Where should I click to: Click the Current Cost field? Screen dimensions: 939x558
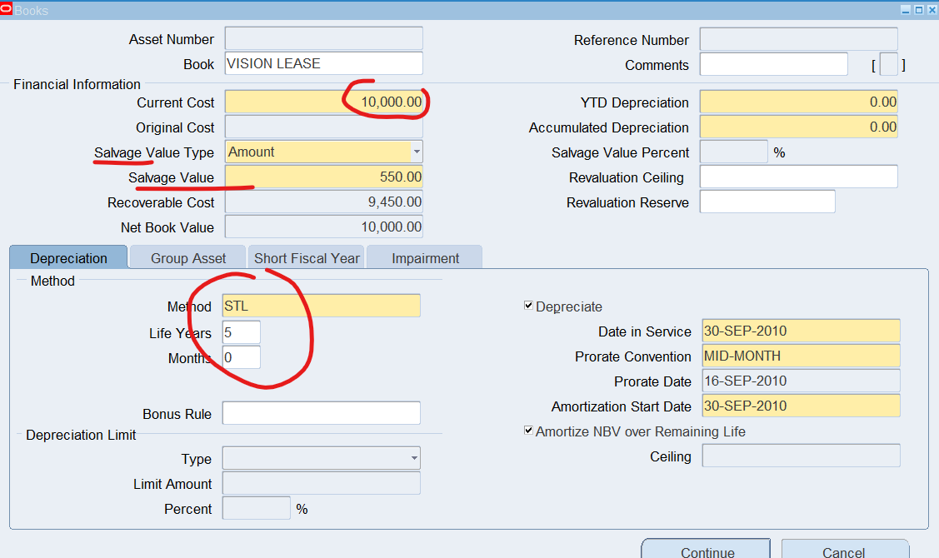(324, 102)
